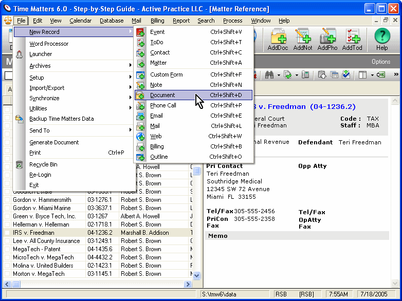Check the box for Gordon v. Miami Marine

[7, 208]
